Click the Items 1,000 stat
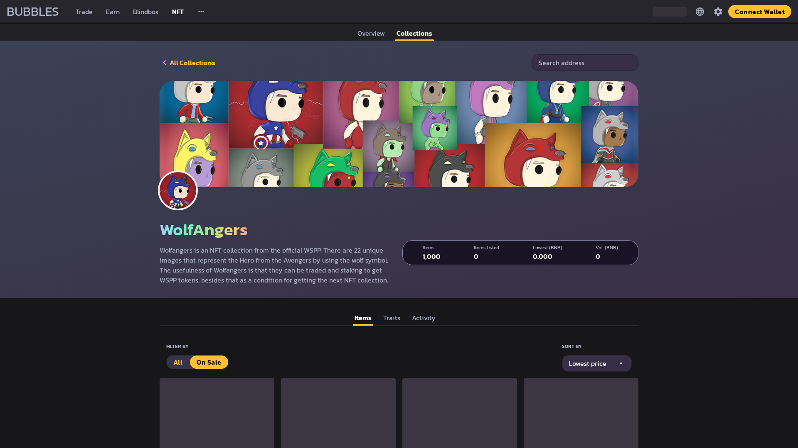The width and height of the screenshot is (798, 448). [431, 252]
